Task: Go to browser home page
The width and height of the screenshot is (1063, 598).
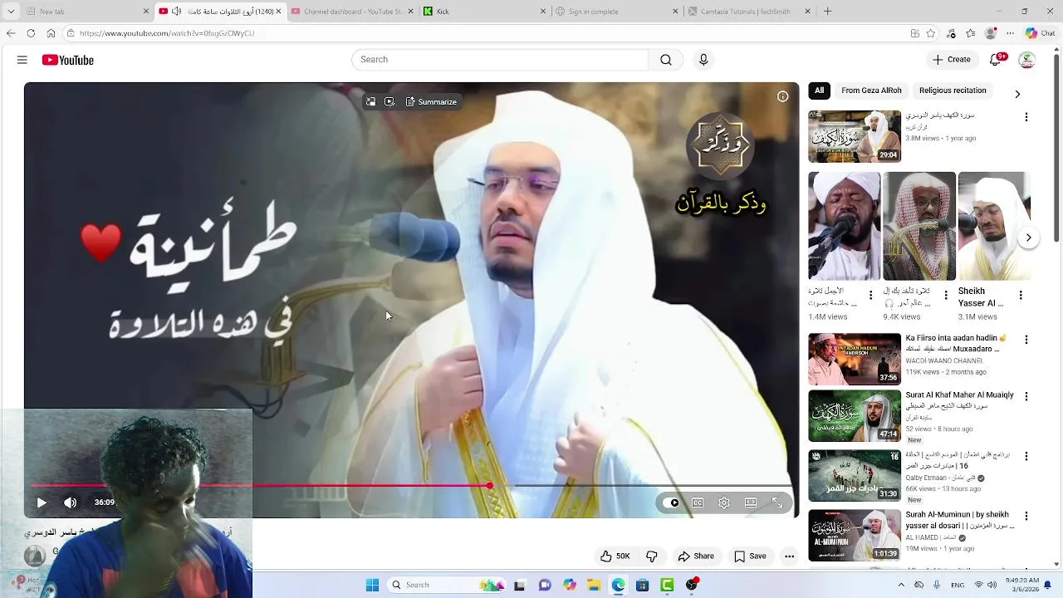Action: pyautogui.click(x=51, y=33)
